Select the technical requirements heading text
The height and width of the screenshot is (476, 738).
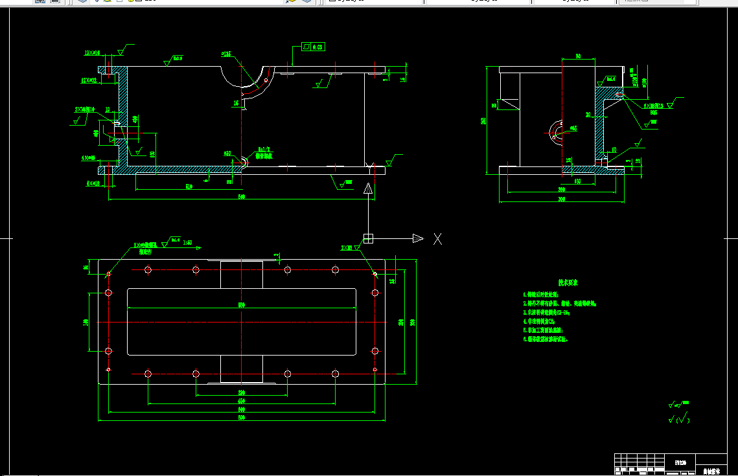click(568, 282)
